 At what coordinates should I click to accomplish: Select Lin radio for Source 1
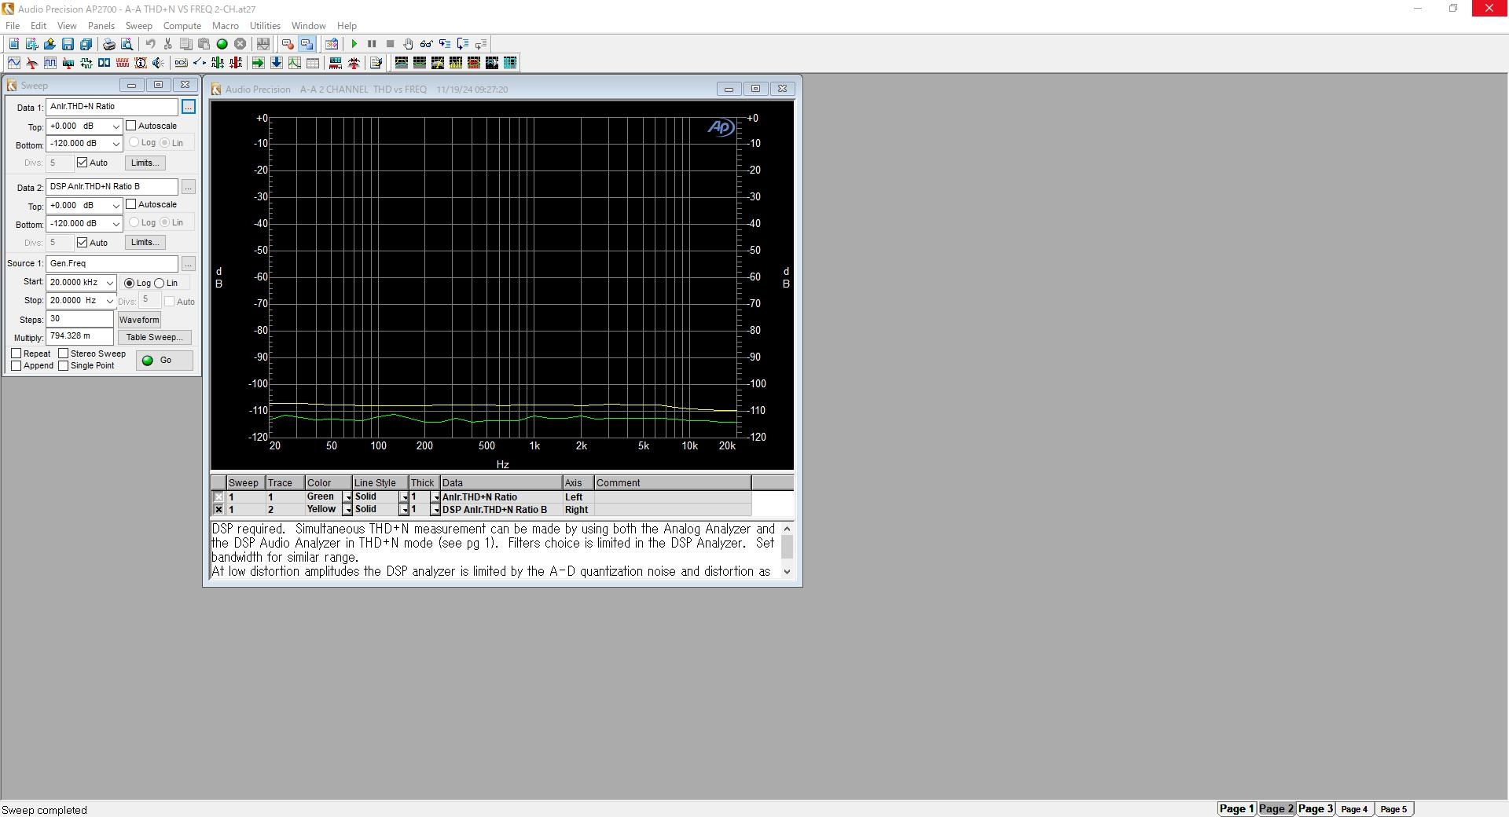click(x=160, y=283)
